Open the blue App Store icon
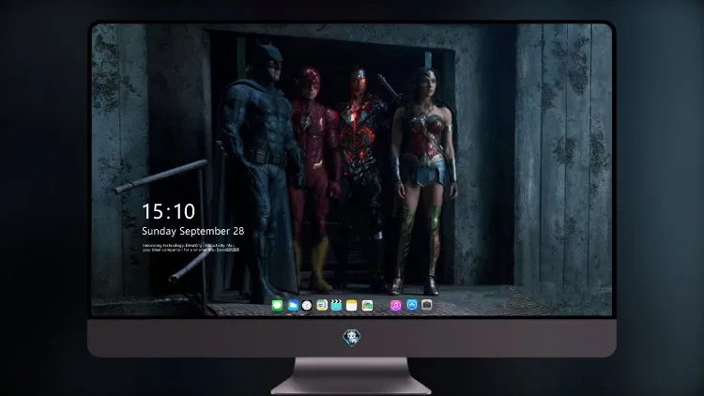This screenshot has height=396, width=704. pos(412,305)
